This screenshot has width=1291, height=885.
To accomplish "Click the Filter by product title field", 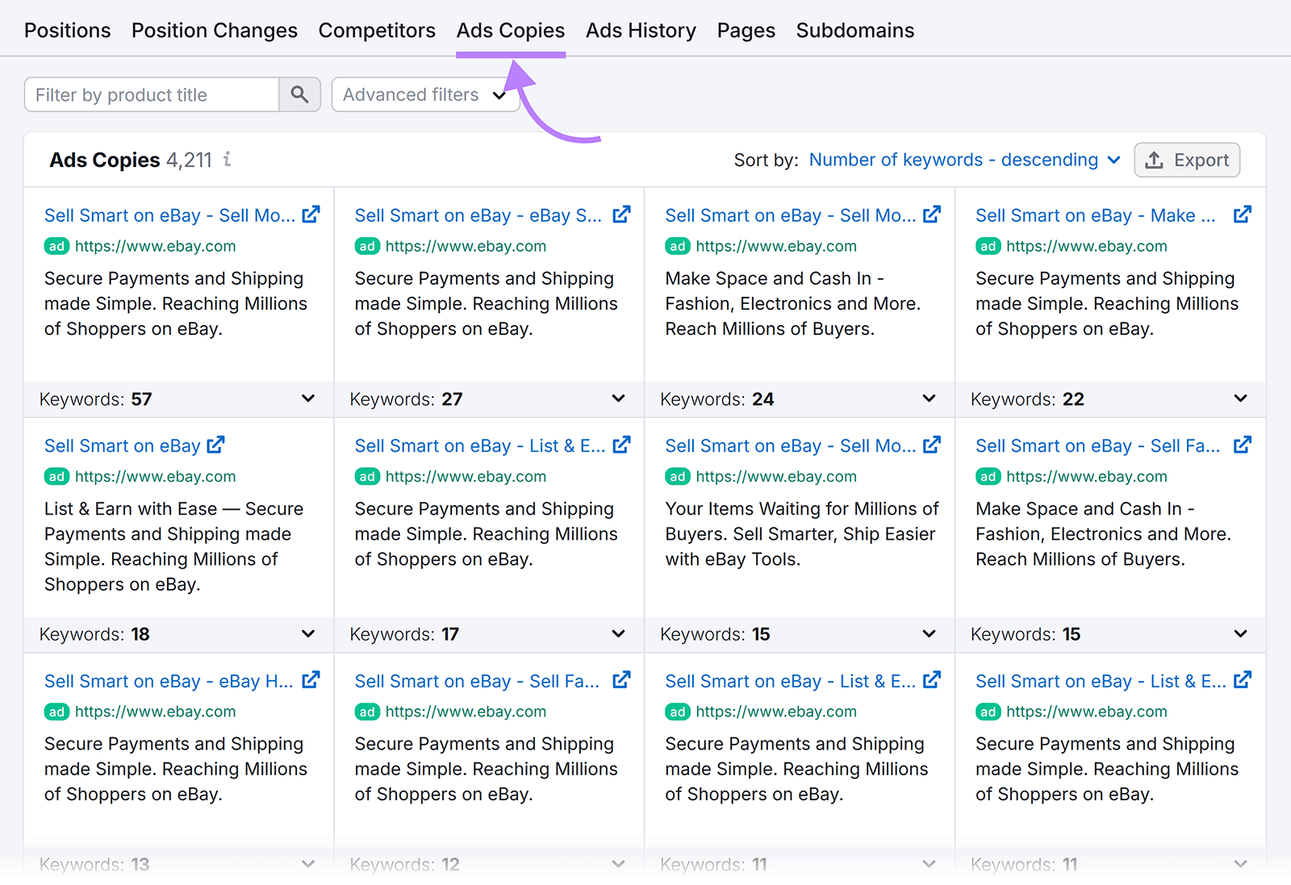I will pyautogui.click(x=152, y=94).
